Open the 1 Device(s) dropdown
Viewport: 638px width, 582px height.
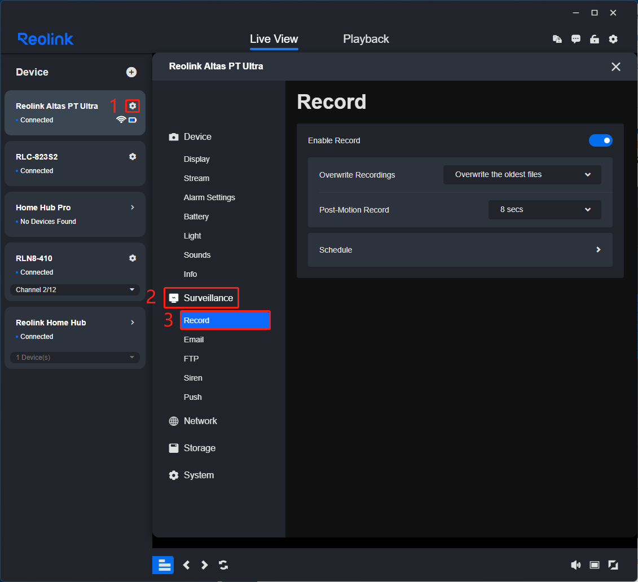point(75,358)
